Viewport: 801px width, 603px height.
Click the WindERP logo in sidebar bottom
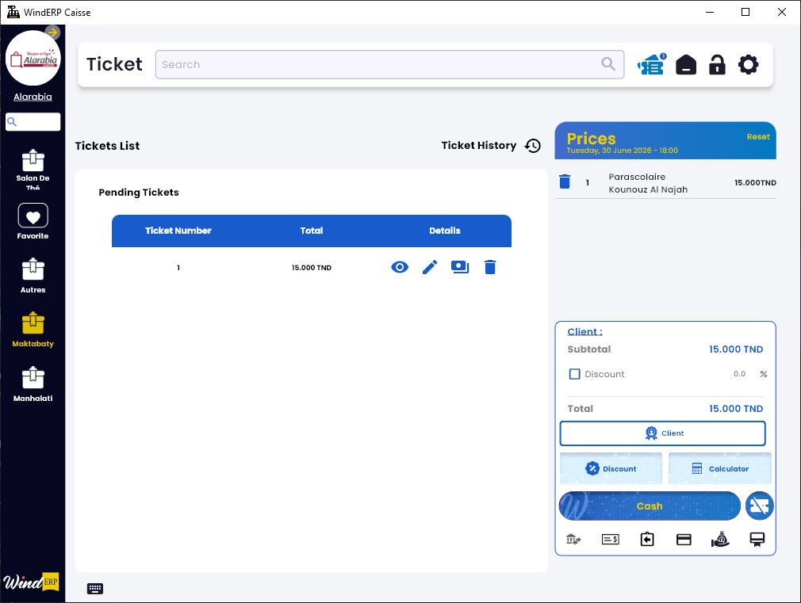tap(31, 582)
